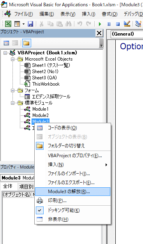Choose フォルダーの切り替え in context menu

point(72,146)
